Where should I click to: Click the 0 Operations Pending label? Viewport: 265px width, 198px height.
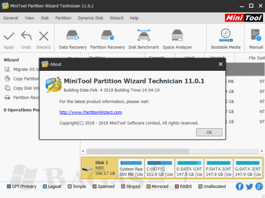pyautogui.click(x=22, y=110)
